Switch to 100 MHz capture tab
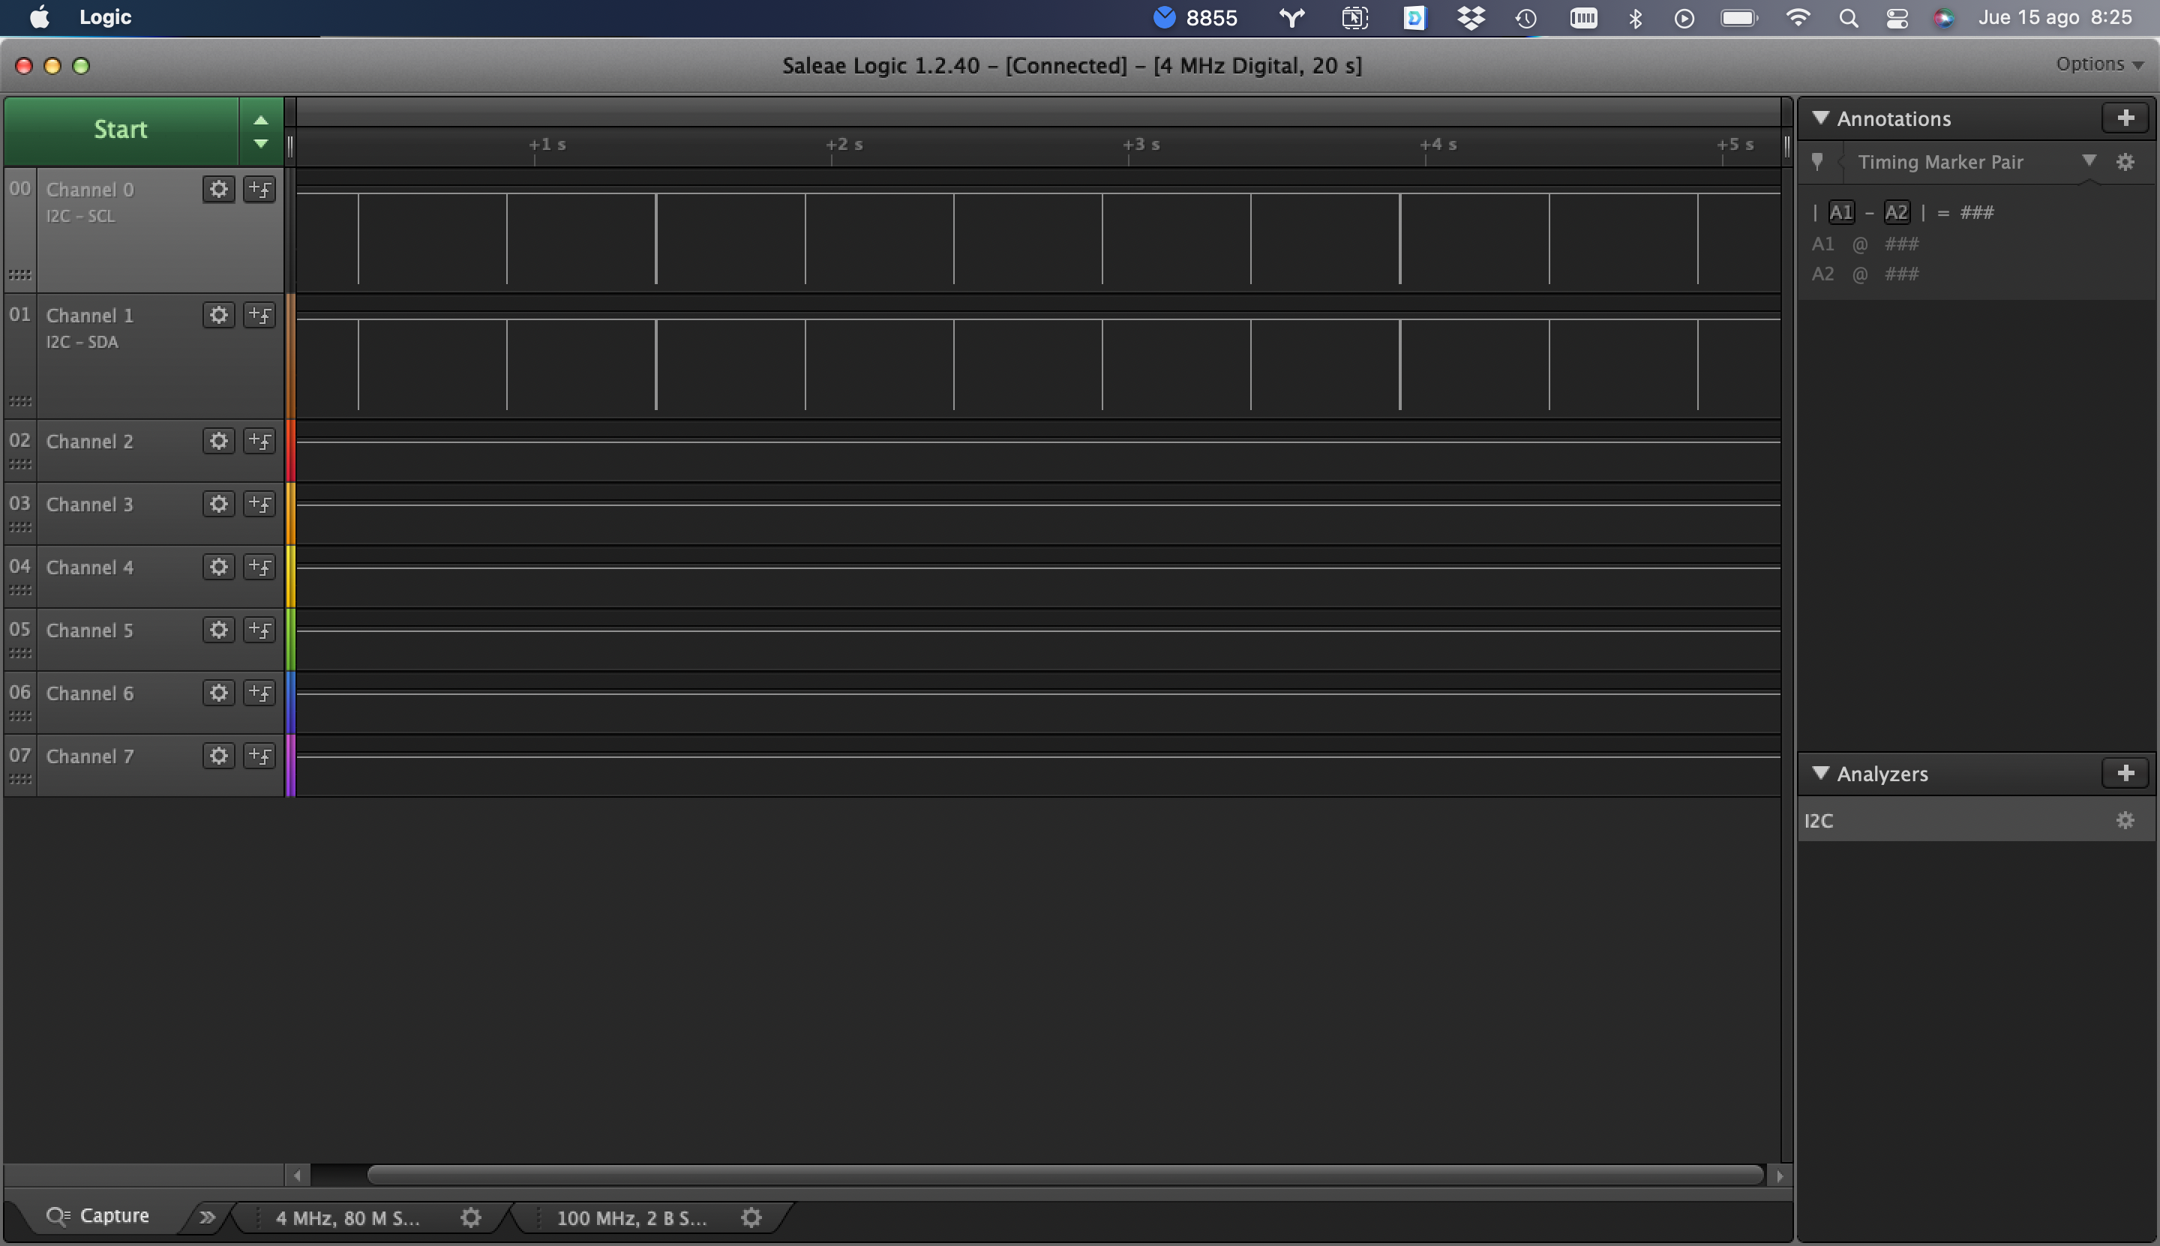The width and height of the screenshot is (2160, 1246). pyautogui.click(x=631, y=1218)
